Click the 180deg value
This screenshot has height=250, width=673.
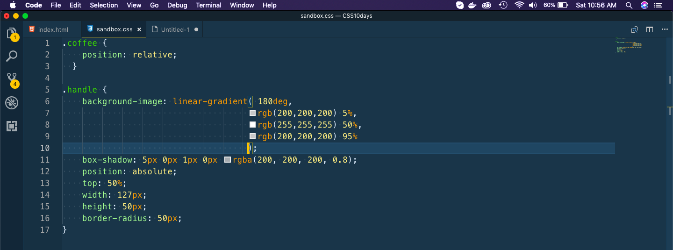point(273,101)
